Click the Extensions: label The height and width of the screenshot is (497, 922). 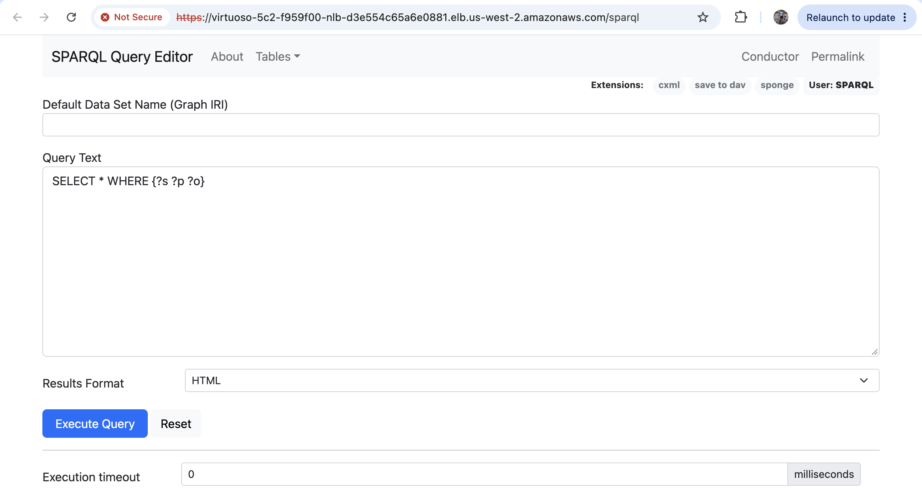click(617, 85)
